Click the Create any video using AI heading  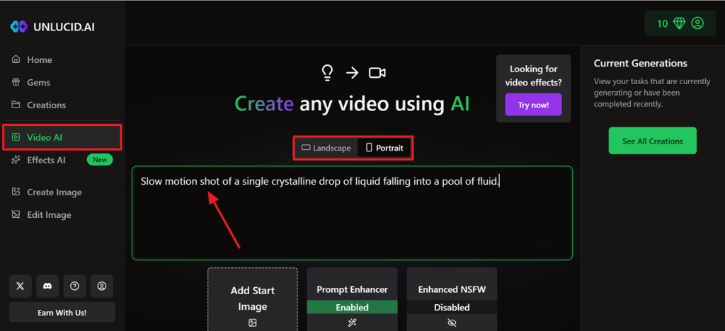[x=352, y=105]
